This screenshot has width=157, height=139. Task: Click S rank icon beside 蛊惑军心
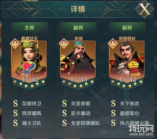pyautogui.click(x=113, y=113)
